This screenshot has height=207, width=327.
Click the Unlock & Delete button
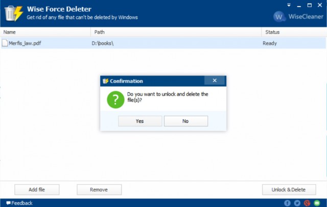289,190
